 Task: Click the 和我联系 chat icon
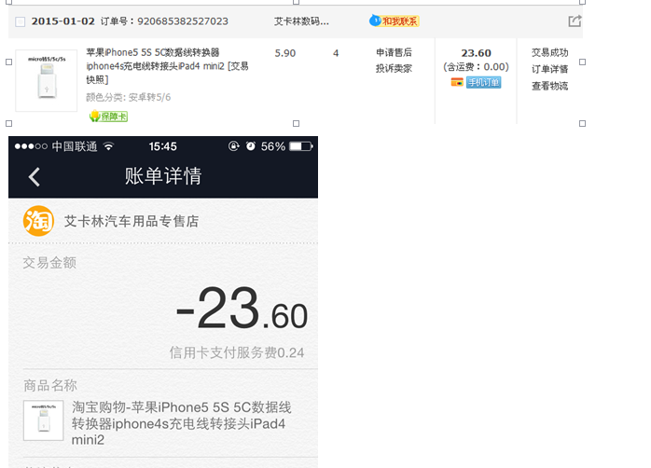pos(395,21)
